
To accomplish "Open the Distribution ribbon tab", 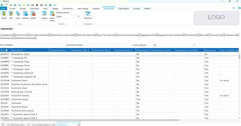I will 68,9.
